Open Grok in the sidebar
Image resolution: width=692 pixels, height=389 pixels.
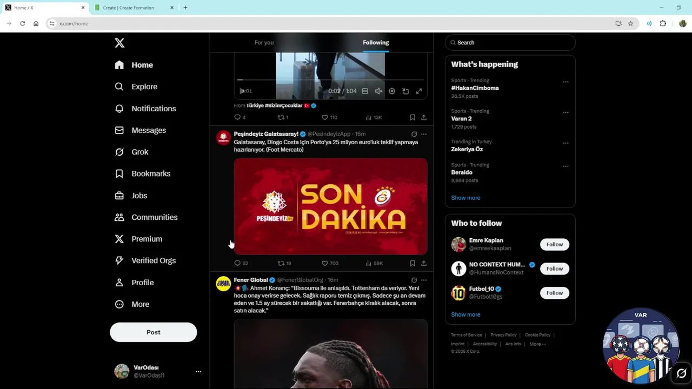pyautogui.click(x=131, y=152)
